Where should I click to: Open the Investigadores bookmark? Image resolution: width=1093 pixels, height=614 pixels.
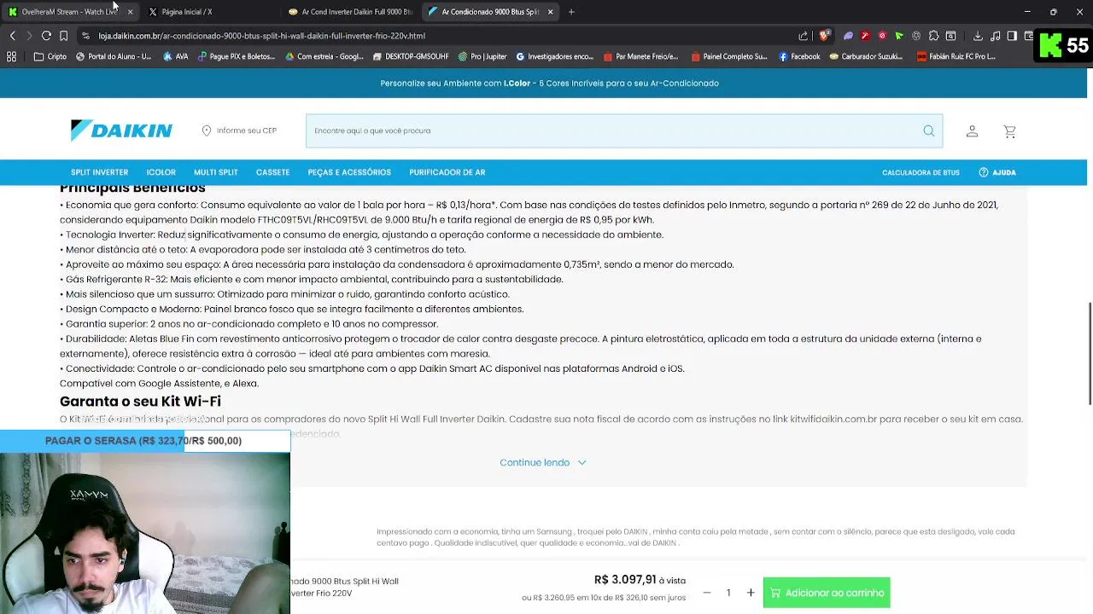(555, 56)
